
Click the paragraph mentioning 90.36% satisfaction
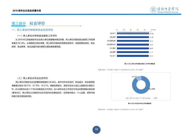click(x=53, y=89)
